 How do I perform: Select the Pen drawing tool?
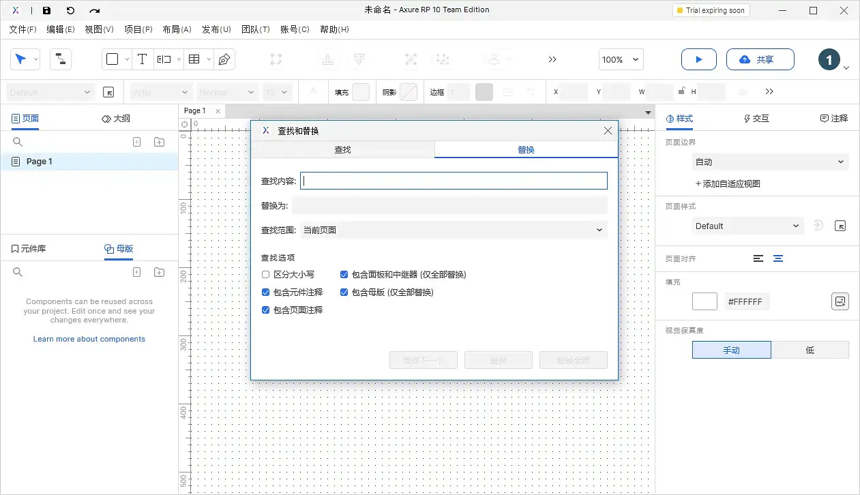click(x=224, y=59)
